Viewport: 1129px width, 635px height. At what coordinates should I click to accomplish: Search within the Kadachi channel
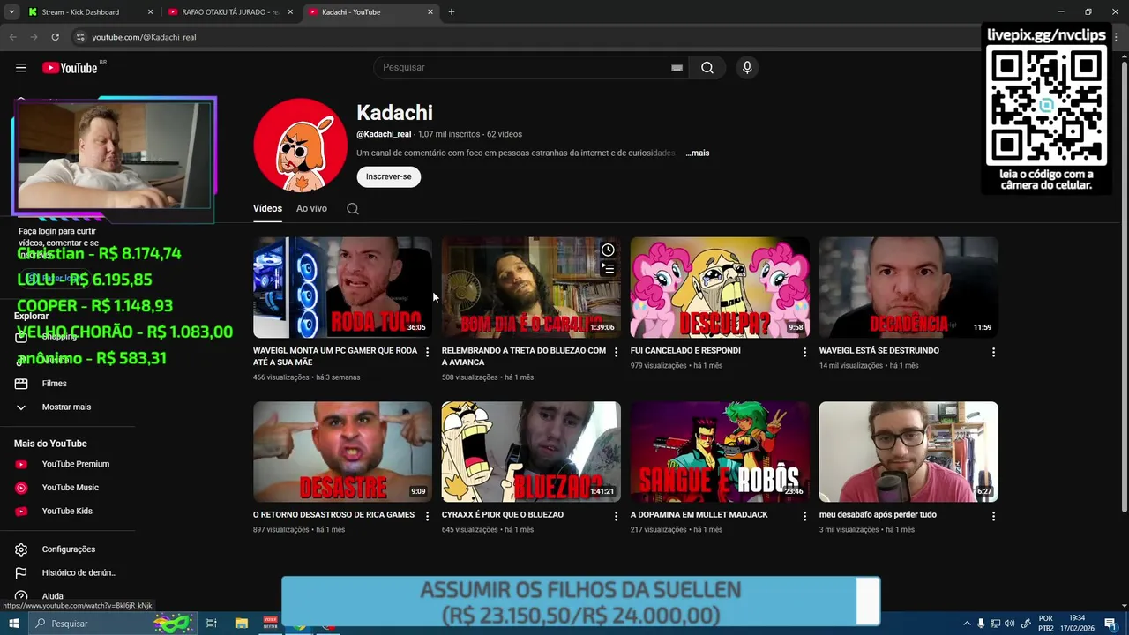pos(353,209)
